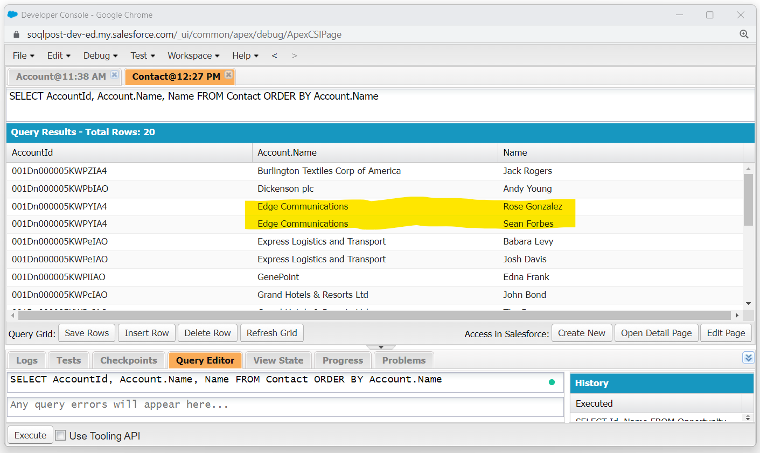
Task: Click the results scroll-down arrow
Action: pos(748,304)
